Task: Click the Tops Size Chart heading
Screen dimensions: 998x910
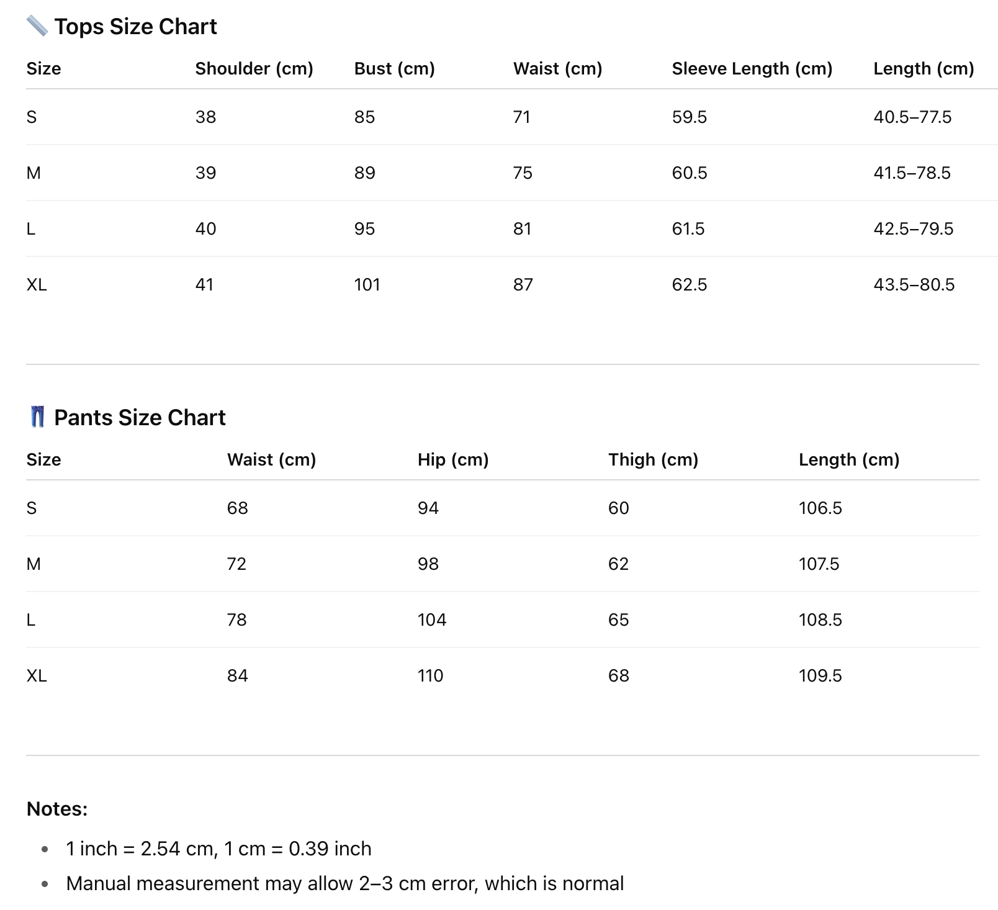Action: [135, 27]
